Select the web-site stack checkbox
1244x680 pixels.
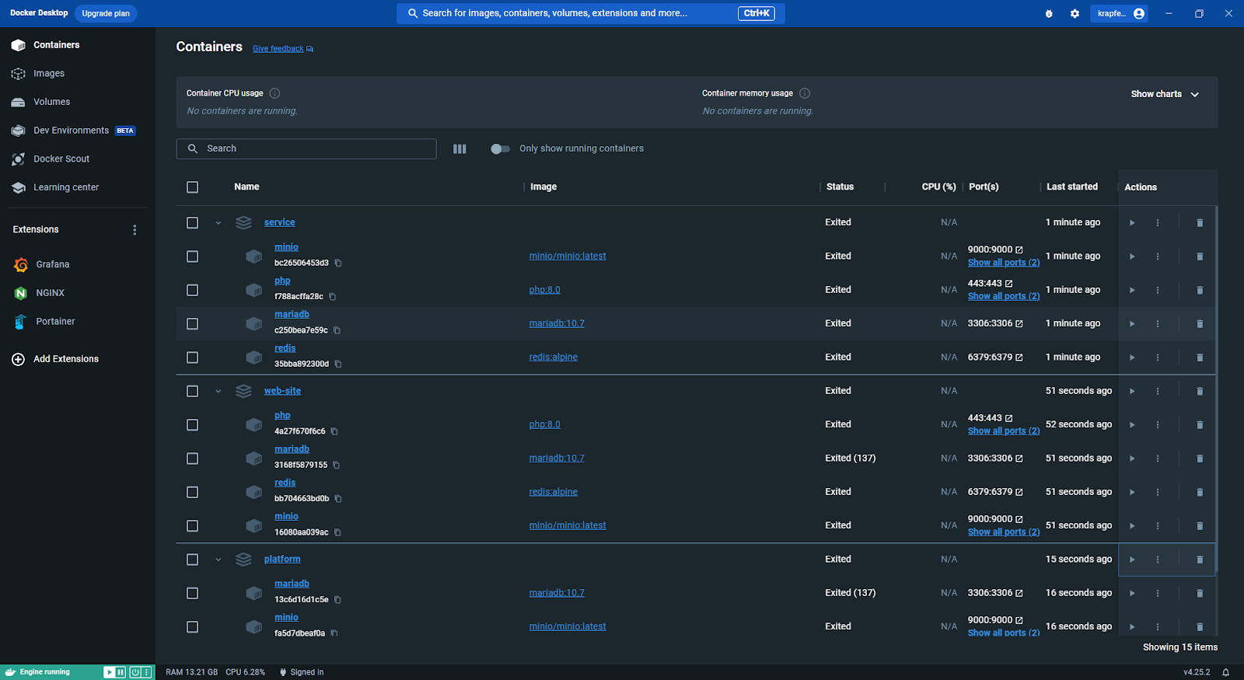coord(192,392)
